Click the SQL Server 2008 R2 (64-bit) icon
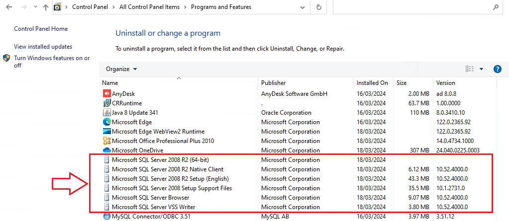Screen dimensions: 509x221 (x=107, y=160)
